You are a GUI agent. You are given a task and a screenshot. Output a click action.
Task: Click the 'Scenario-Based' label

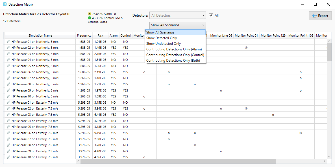[97, 22]
